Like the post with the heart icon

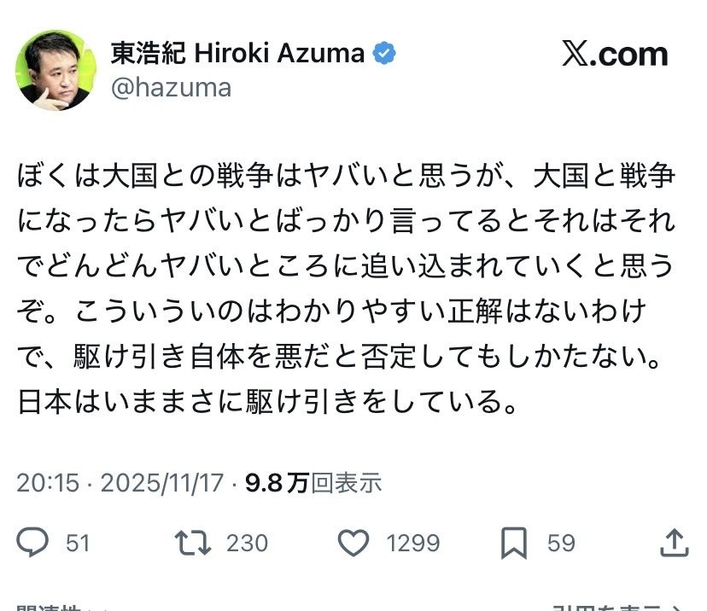pyautogui.click(x=353, y=543)
